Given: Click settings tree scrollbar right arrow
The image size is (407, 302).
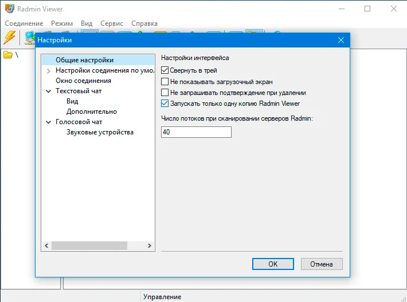Looking at the screenshot, I should [149, 245].
